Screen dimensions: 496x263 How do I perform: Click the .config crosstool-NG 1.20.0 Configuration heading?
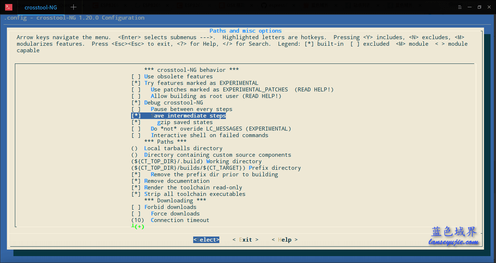click(x=74, y=18)
